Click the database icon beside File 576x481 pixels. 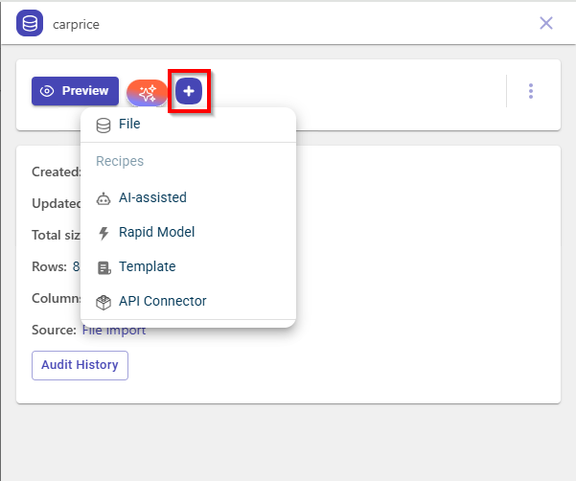104,125
